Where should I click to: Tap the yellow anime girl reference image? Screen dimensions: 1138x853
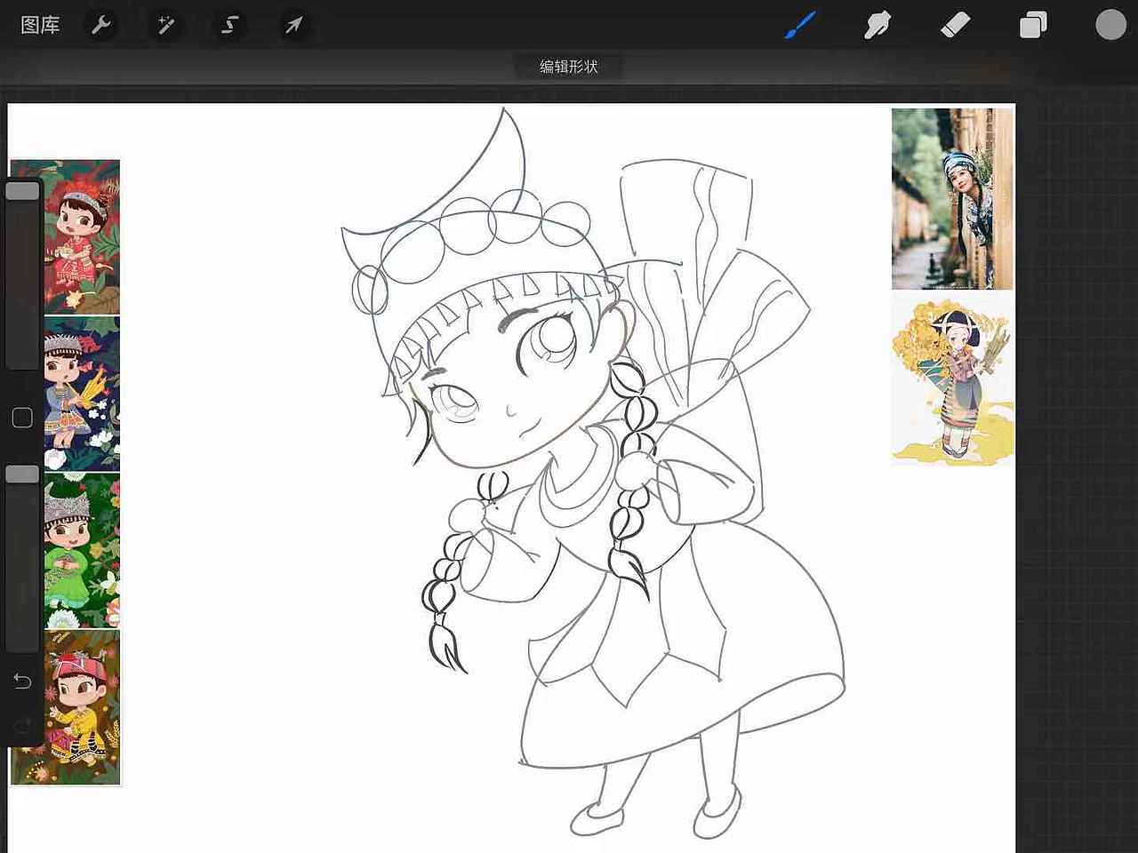click(952, 379)
